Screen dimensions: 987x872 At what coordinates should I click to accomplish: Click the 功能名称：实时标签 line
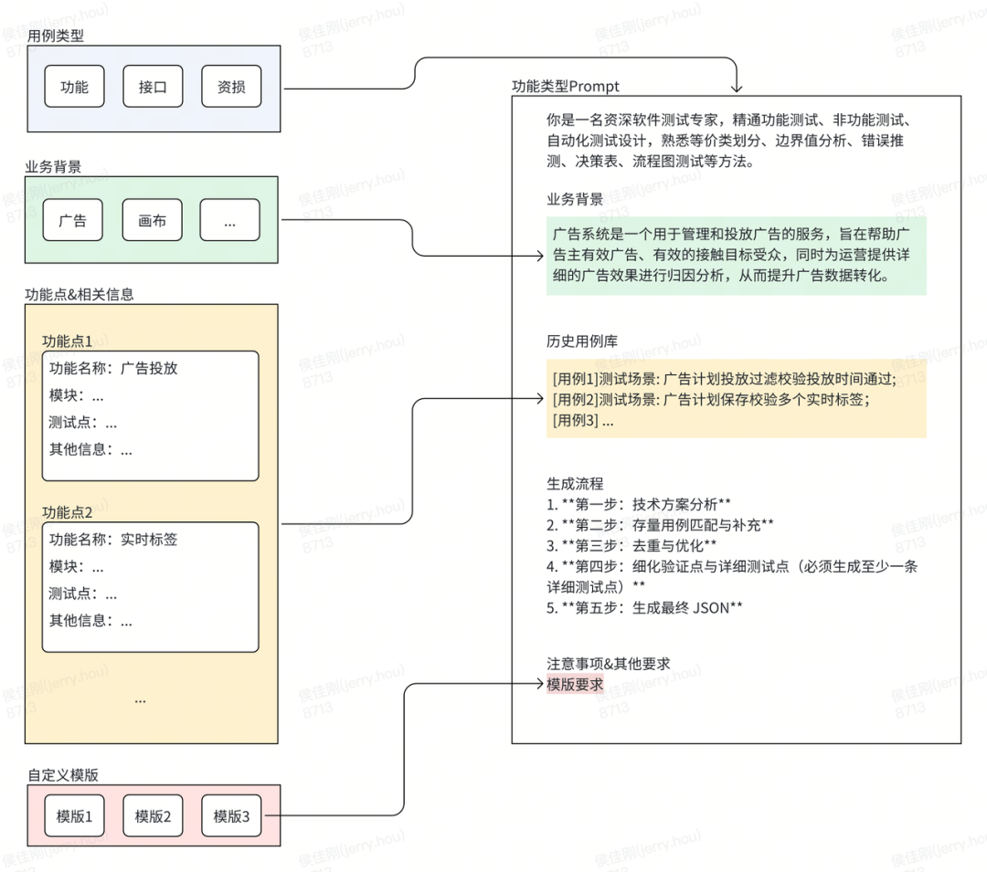tap(113, 540)
